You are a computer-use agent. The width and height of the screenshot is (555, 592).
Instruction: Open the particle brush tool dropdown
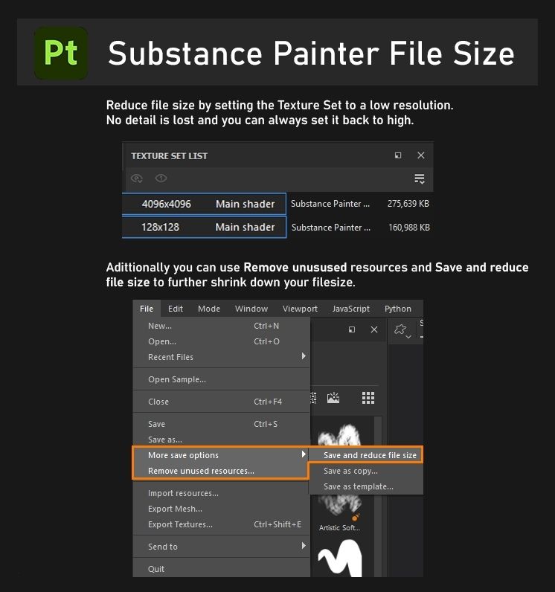(402, 330)
